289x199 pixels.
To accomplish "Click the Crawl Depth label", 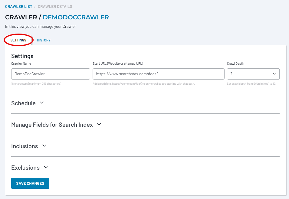I will pos(235,64).
